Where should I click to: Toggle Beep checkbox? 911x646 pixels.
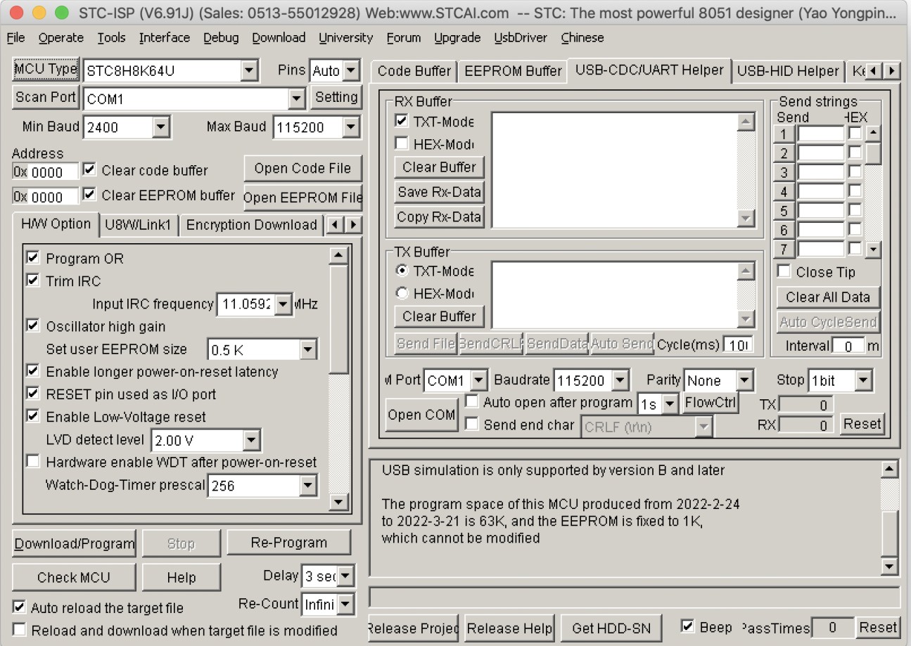coord(688,626)
